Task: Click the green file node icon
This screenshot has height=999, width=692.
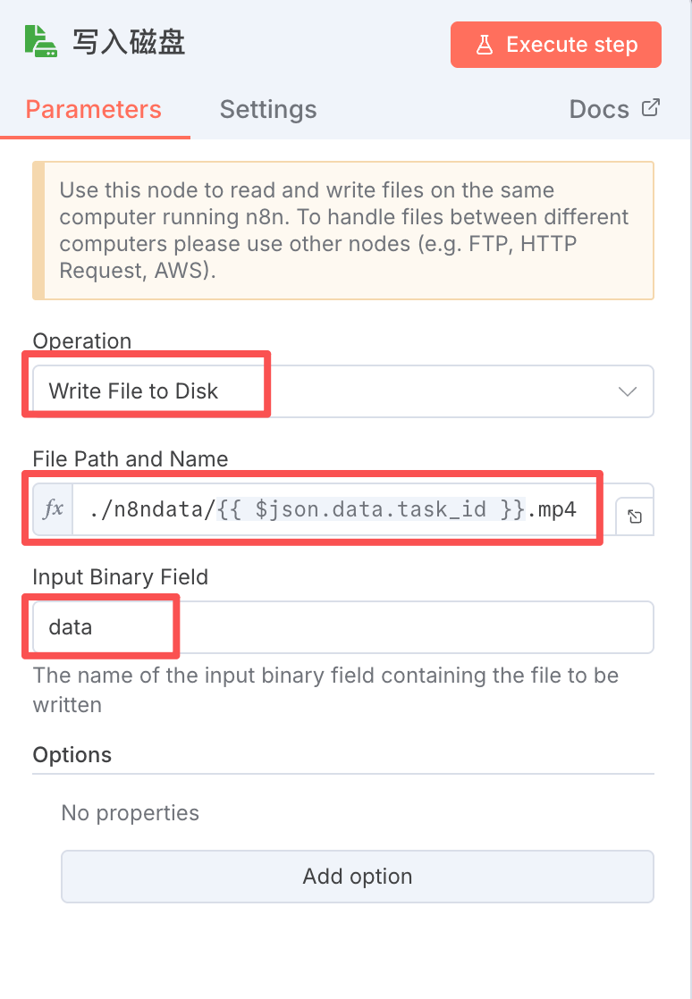Action: click(41, 42)
